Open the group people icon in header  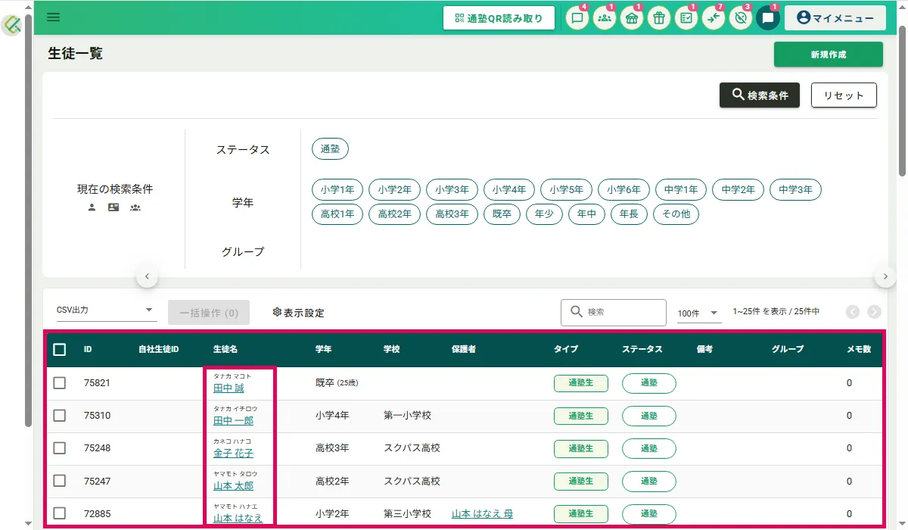pyautogui.click(x=605, y=18)
